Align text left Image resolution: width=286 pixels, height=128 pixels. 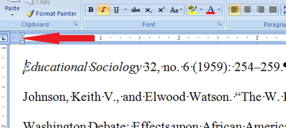[234, 10]
